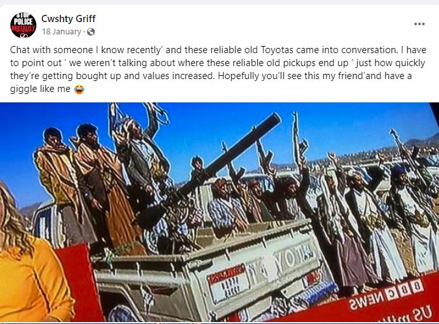This screenshot has width=439, height=324.
Task: Click the laughing emoji in the post
Action: coord(79,89)
